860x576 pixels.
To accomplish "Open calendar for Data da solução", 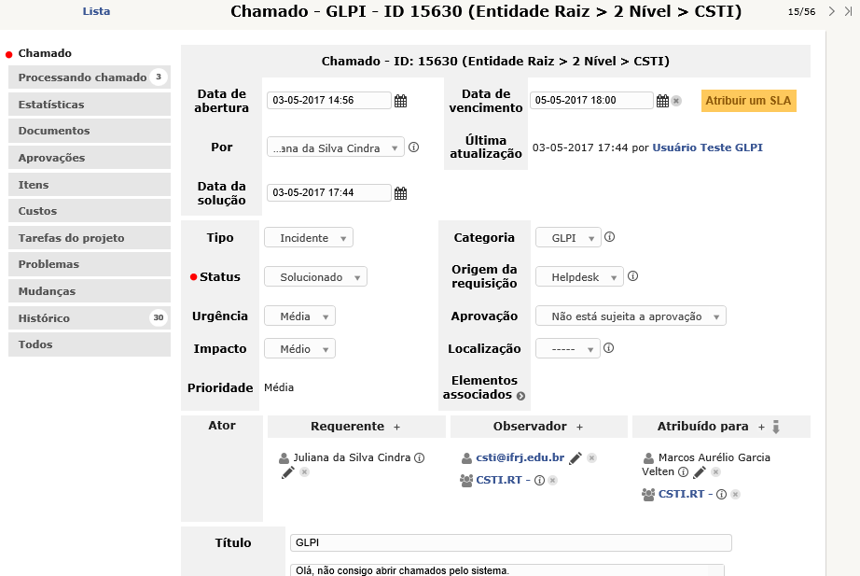I will pos(400,193).
